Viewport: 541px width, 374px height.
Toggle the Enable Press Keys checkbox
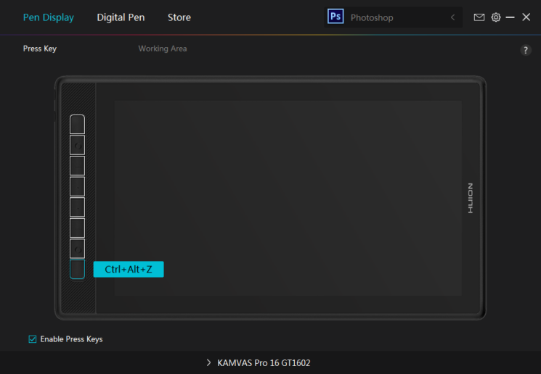tap(33, 339)
